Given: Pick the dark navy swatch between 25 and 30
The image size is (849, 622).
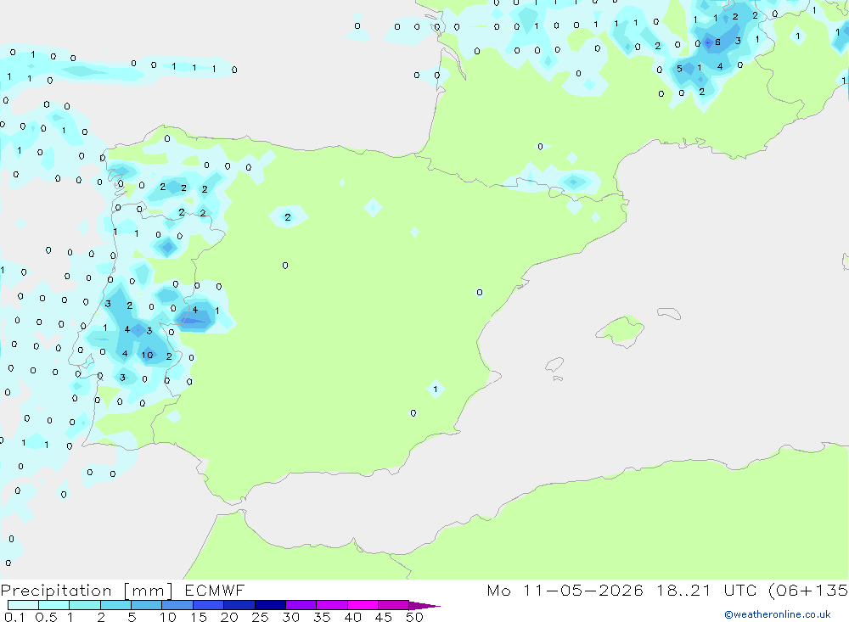Looking at the screenshot, I should click(270, 605).
